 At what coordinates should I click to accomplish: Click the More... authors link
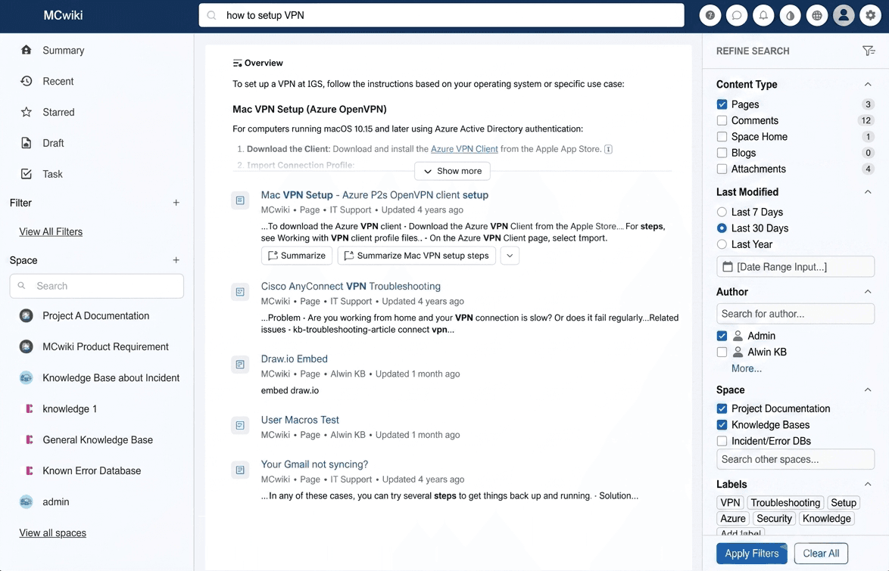[x=746, y=369]
